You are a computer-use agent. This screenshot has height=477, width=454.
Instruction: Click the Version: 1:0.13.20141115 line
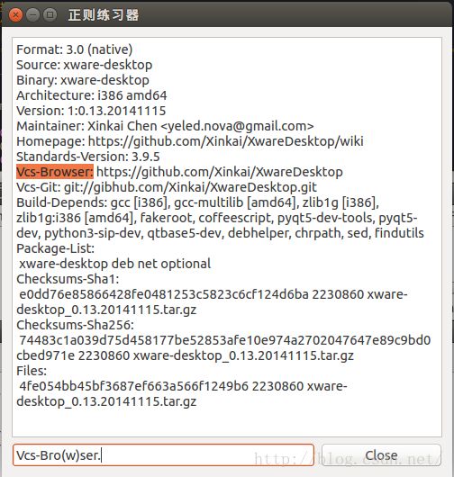(91, 111)
